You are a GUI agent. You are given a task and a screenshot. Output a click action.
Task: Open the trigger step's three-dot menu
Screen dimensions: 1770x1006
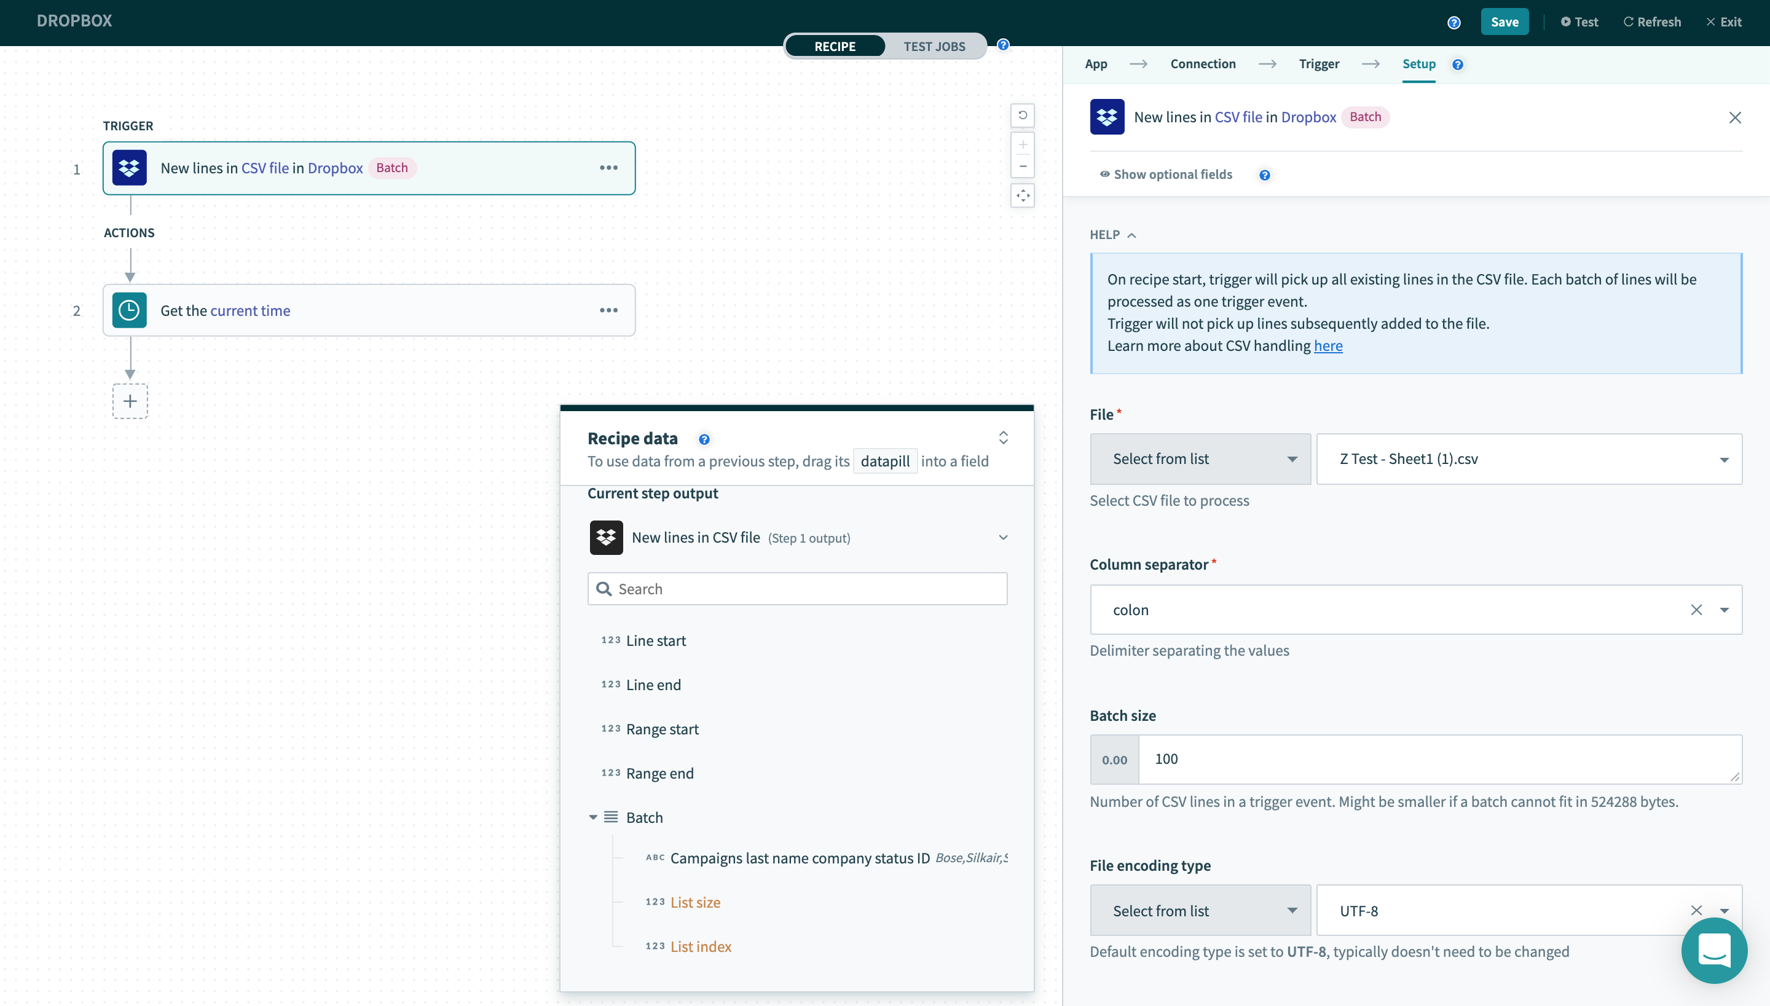608,168
